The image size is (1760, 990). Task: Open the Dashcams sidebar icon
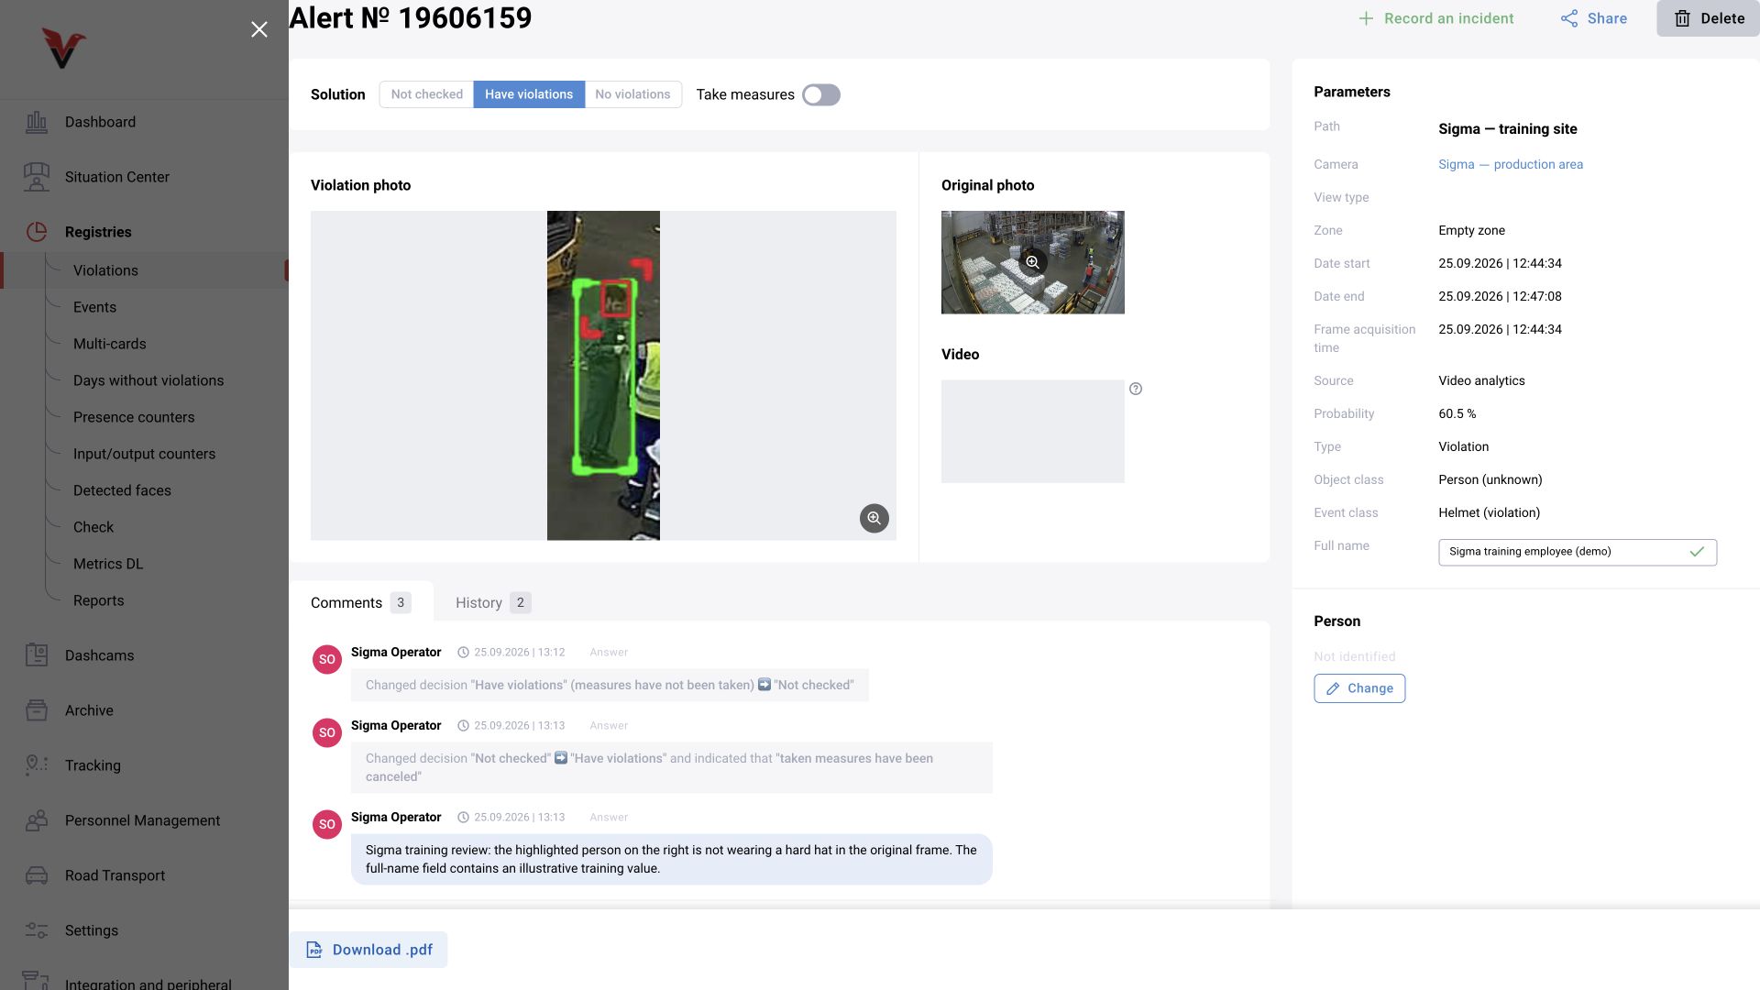(37, 654)
